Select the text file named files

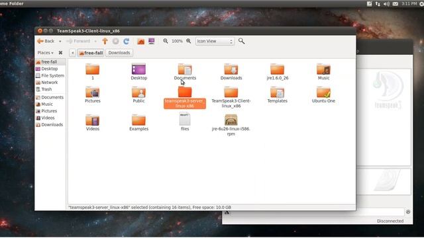(185, 119)
